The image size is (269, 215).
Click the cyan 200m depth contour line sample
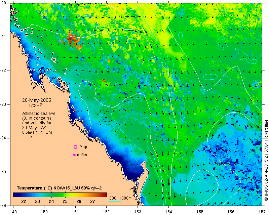[115, 201]
